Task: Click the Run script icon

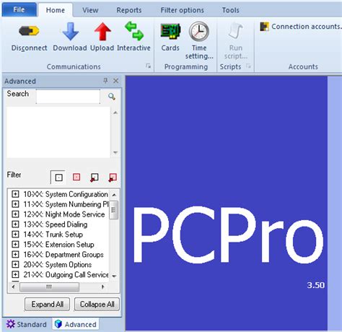Action: point(235,31)
